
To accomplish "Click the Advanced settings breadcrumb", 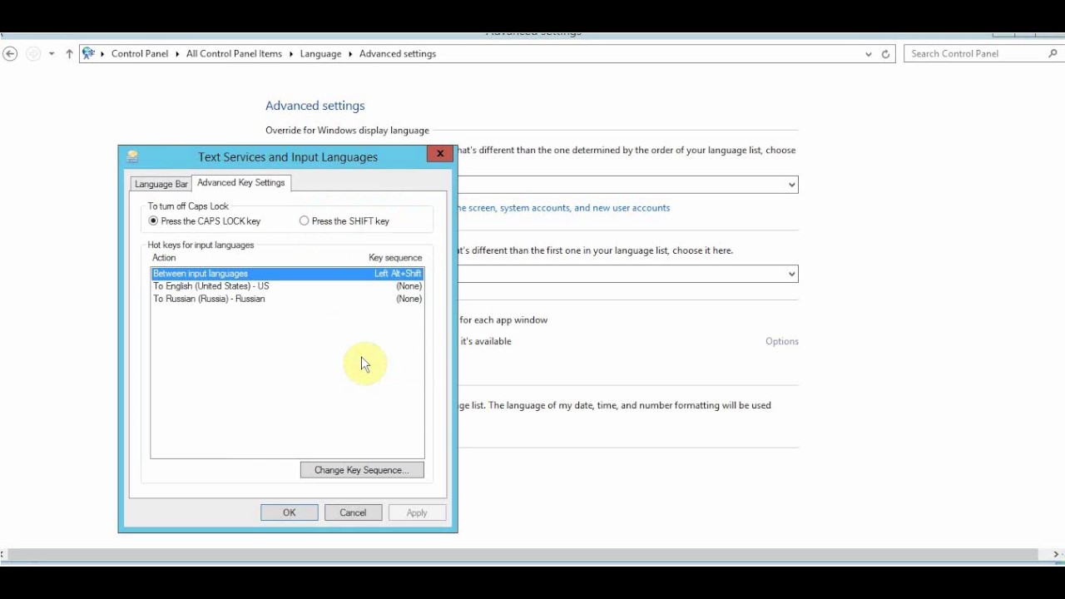I will (398, 53).
